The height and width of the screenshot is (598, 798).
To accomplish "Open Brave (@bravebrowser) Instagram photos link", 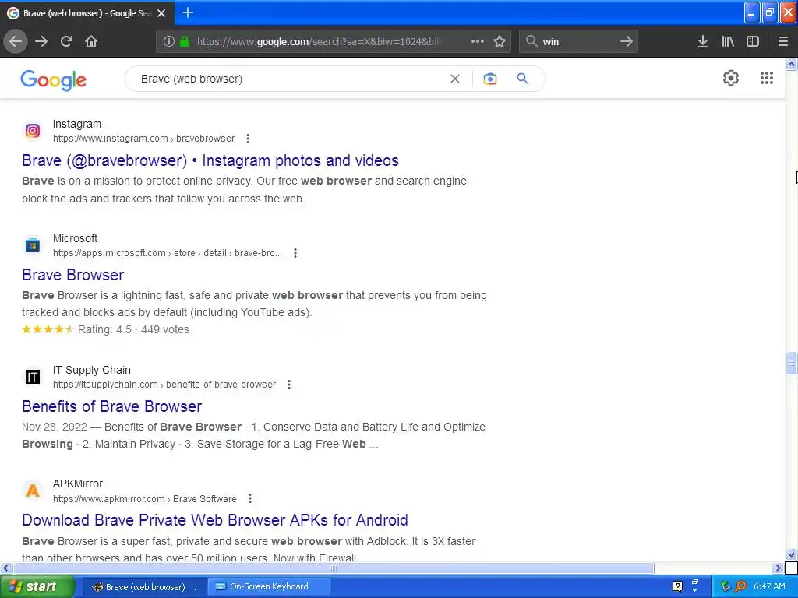I will (x=210, y=160).
